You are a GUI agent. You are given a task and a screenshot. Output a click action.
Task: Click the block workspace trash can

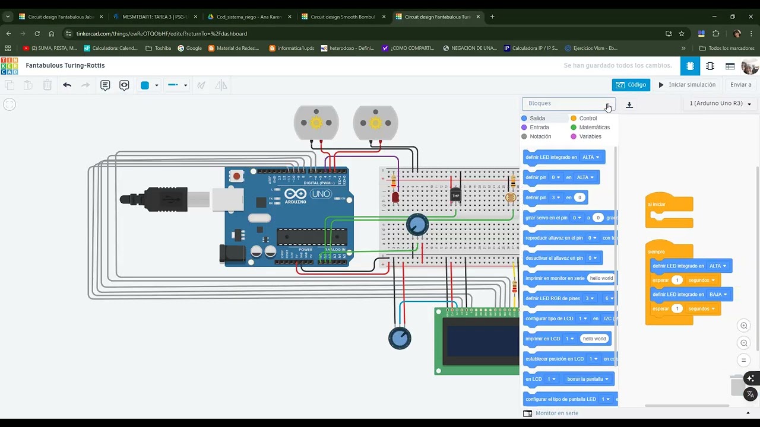(x=737, y=385)
